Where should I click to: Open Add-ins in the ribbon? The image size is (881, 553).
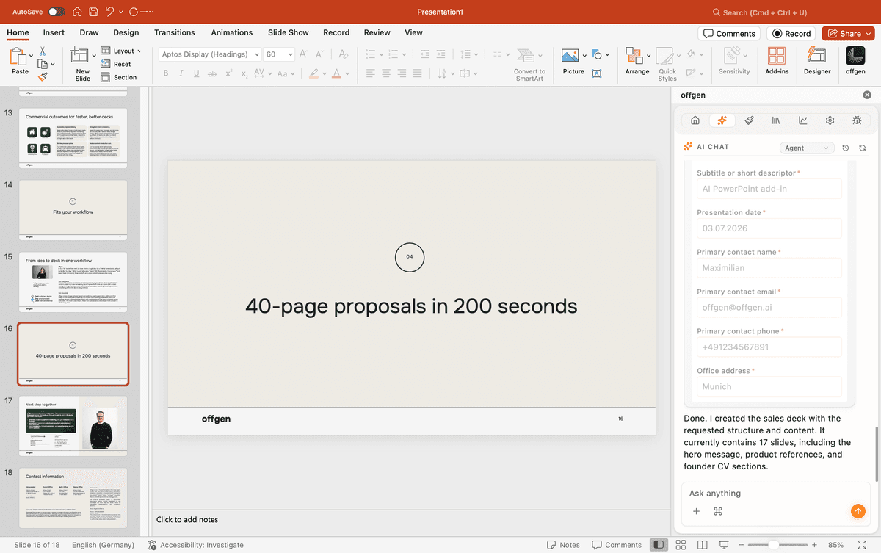pos(777,60)
